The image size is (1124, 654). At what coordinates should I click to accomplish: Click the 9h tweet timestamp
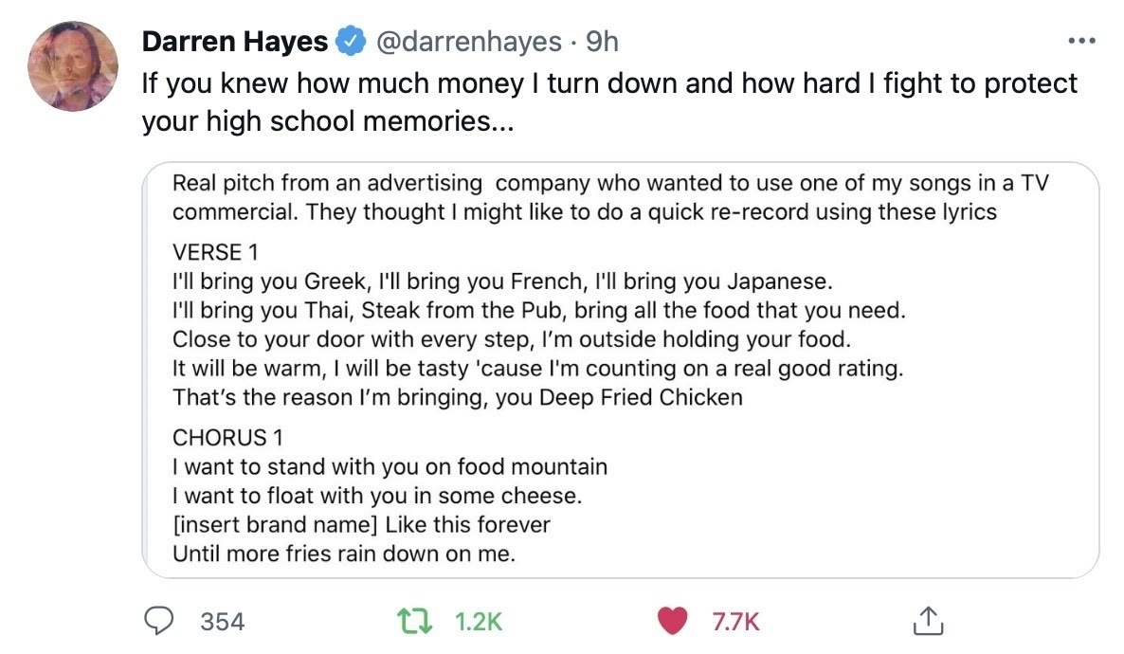pos(602,42)
